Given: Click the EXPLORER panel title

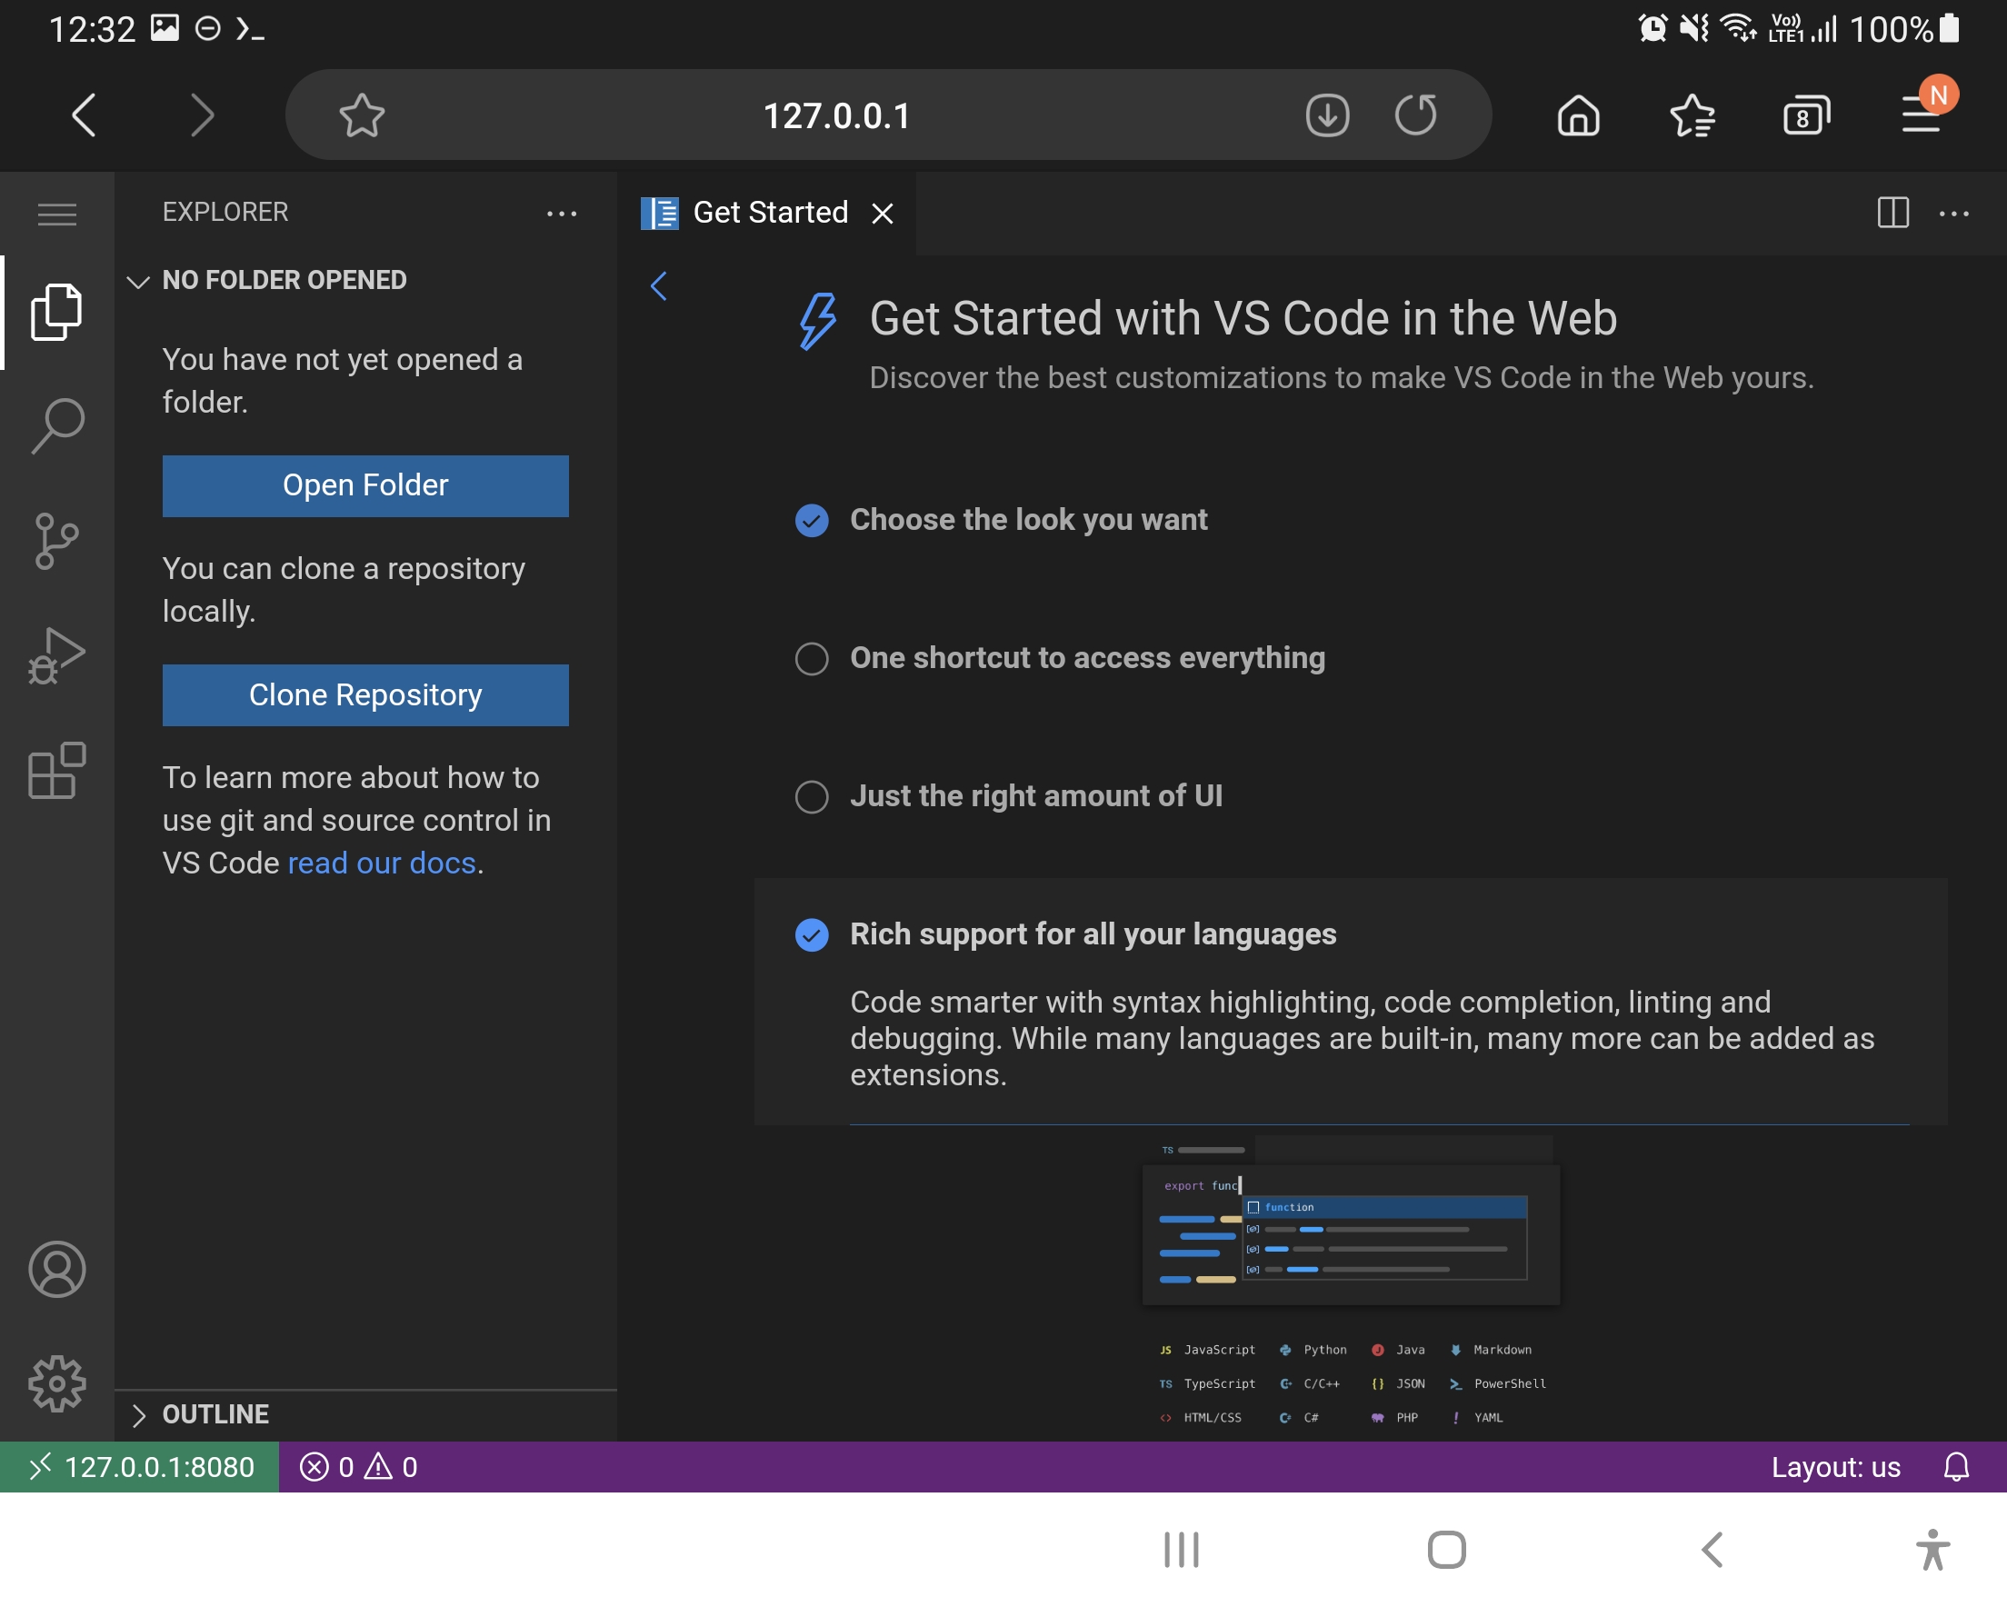Looking at the screenshot, I should [x=225, y=213].
